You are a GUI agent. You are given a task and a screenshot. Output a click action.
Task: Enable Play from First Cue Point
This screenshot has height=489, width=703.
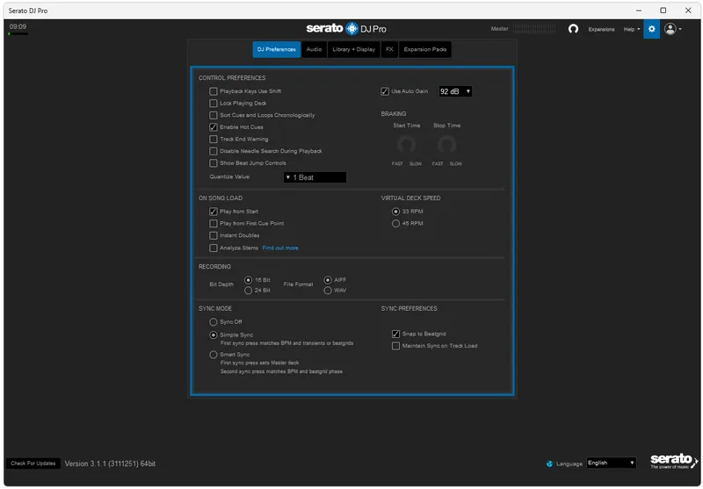214,224
